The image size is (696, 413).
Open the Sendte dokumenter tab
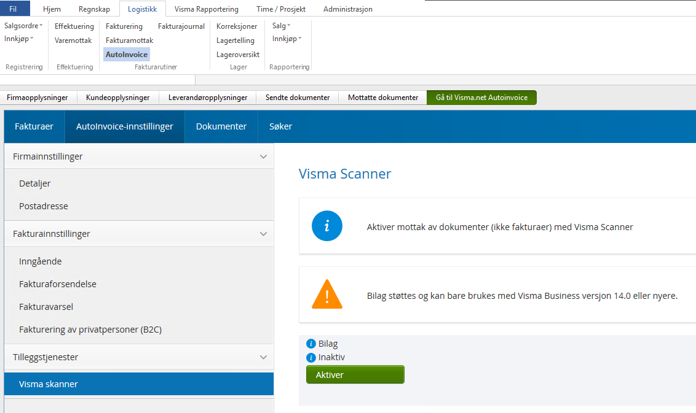coord(298,98)
